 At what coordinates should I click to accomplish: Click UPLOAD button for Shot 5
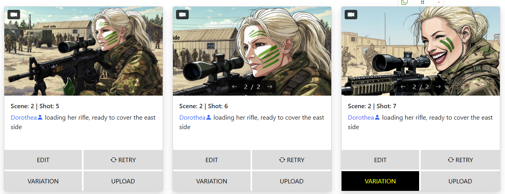[x=123, y=181]
